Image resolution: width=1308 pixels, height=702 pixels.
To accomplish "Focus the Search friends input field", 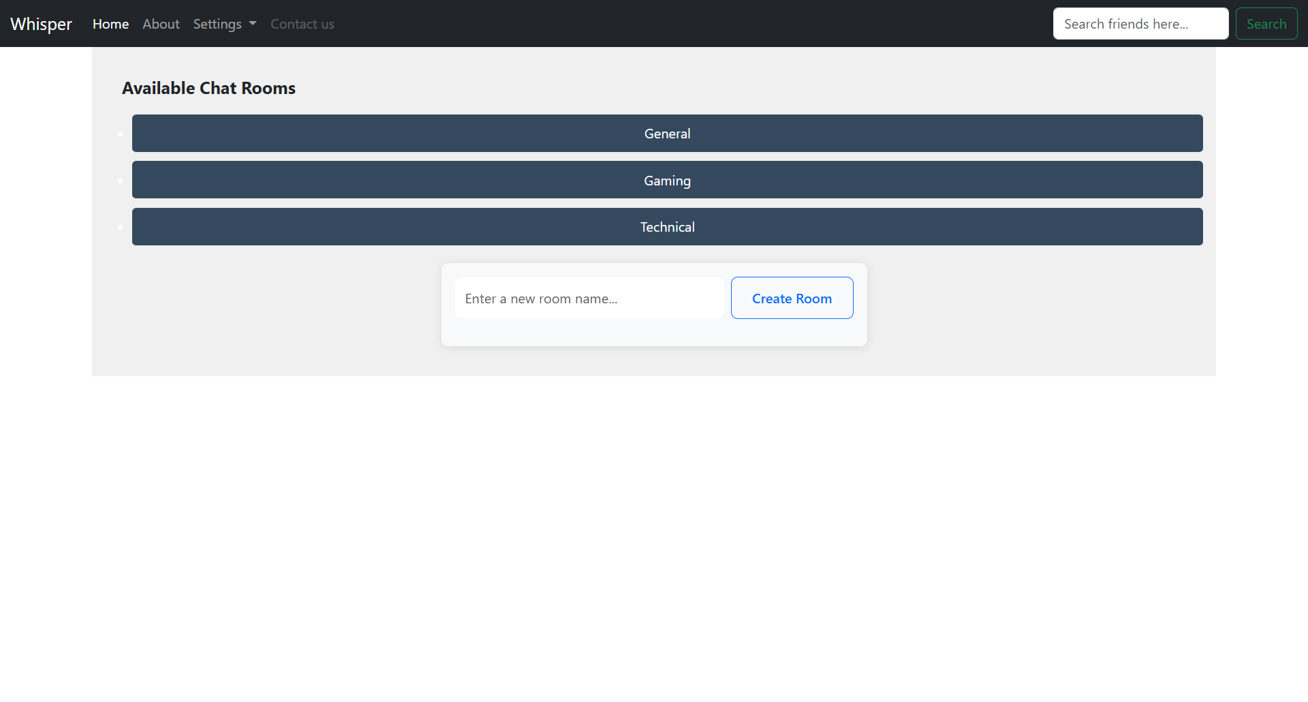I will pos(1140,24).
